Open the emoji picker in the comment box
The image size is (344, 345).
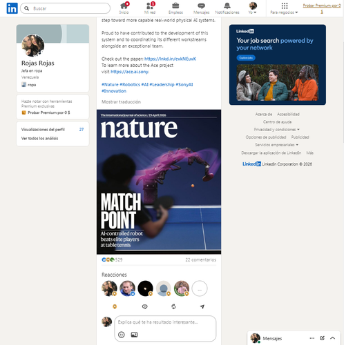coord(122,335)
